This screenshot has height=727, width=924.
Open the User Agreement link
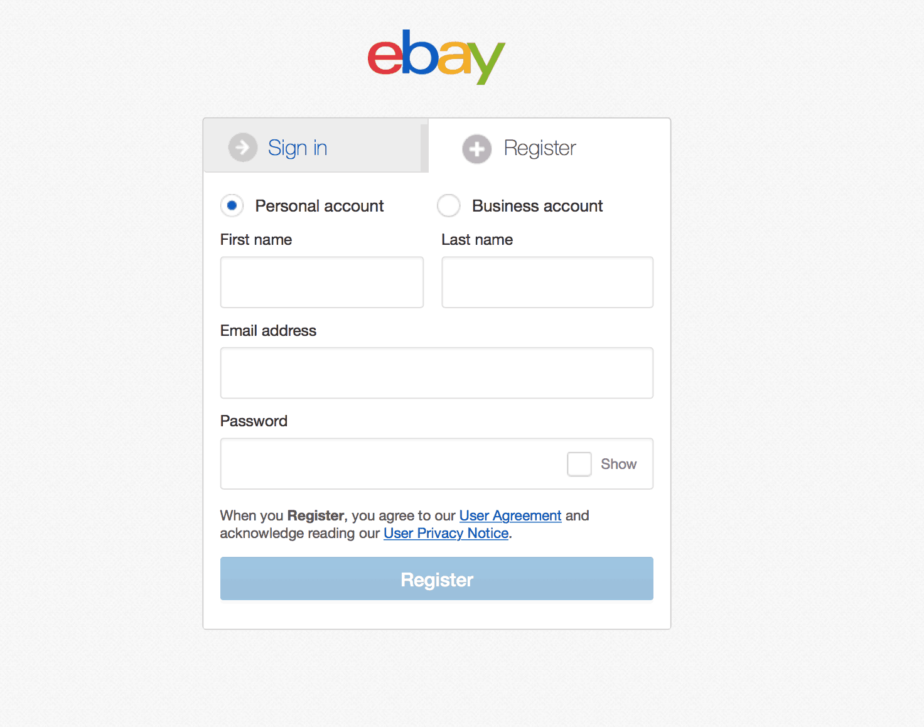coord(510,515)
